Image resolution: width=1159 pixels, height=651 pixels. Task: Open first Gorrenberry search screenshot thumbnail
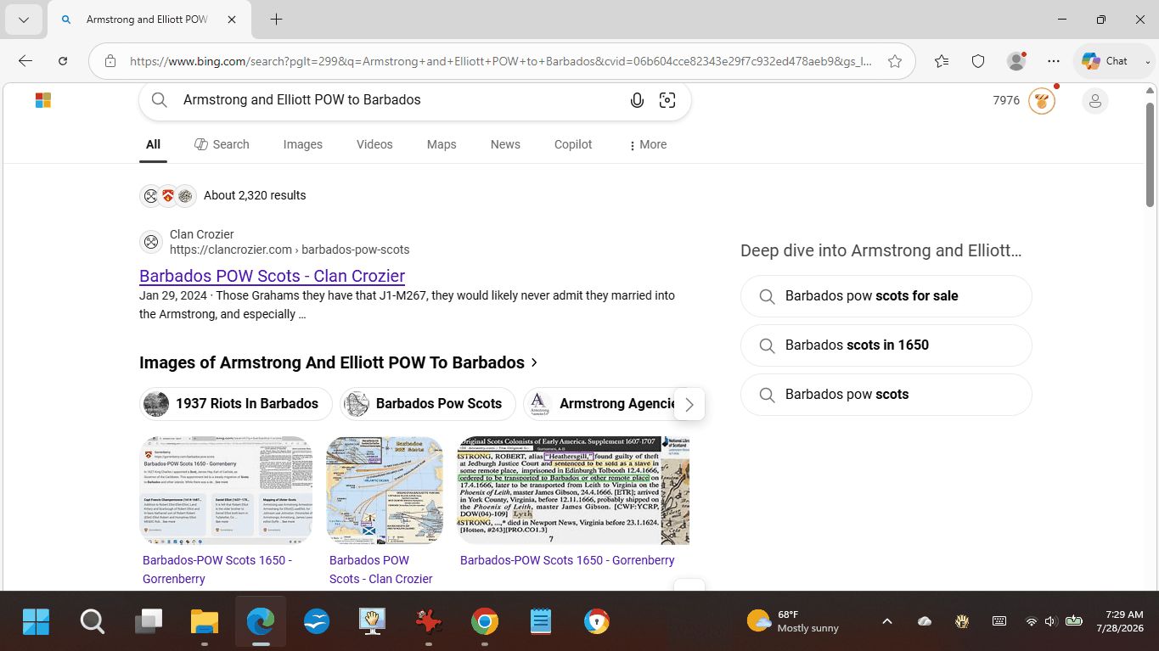226,491
